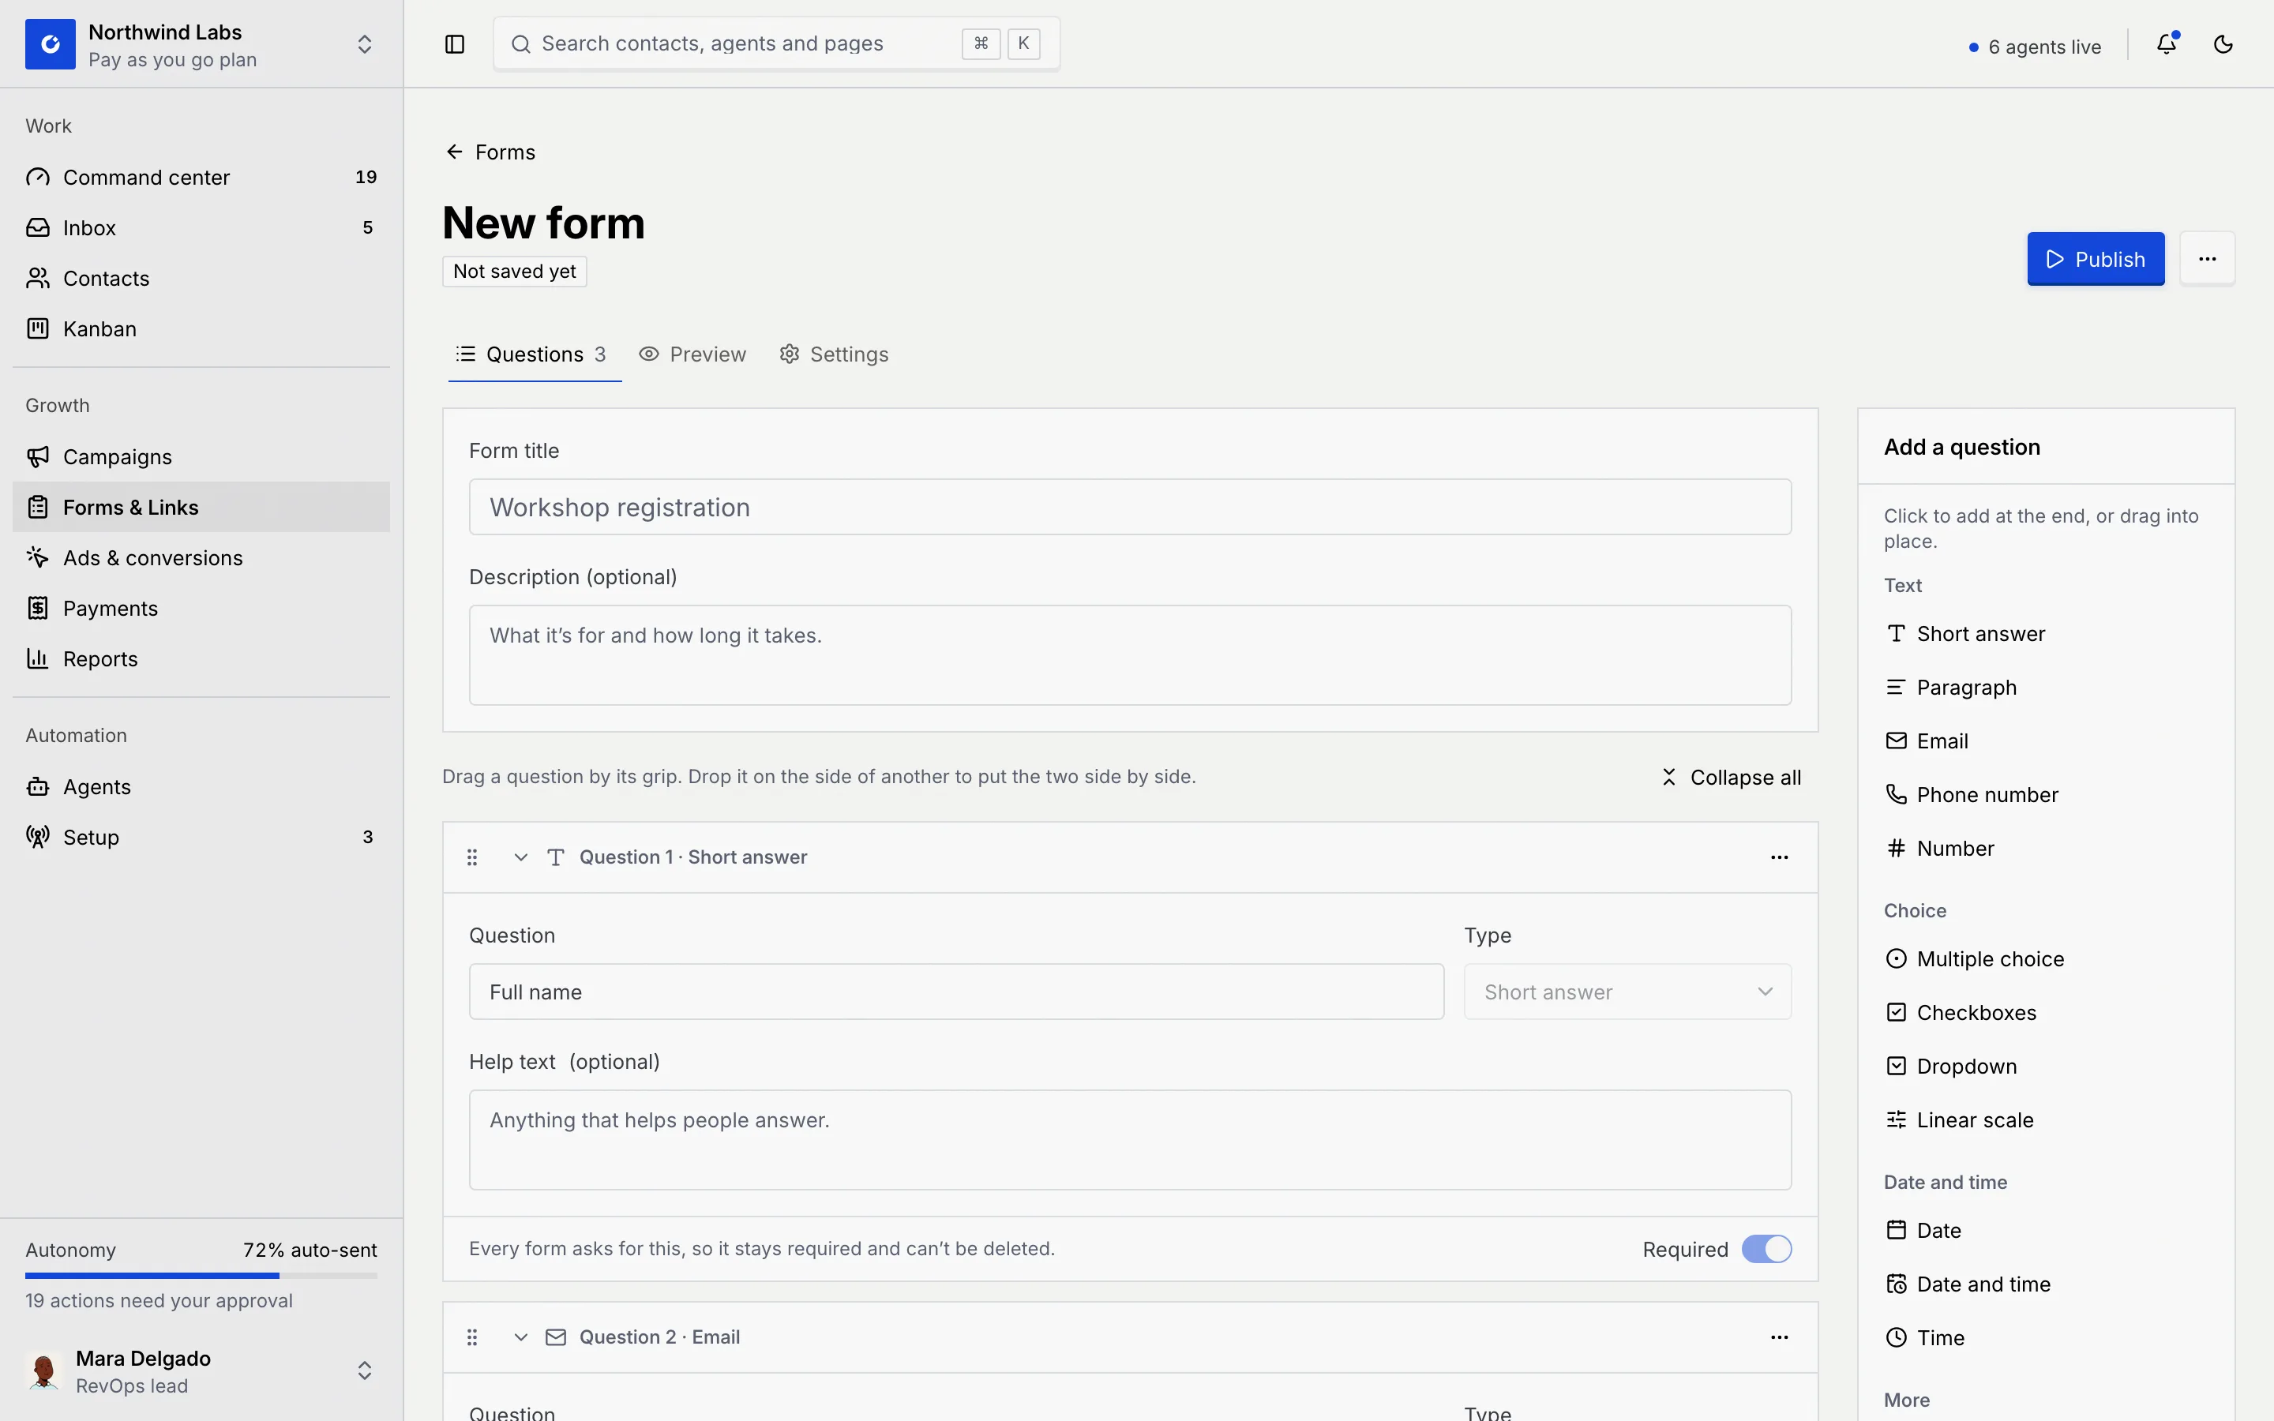Click the Northwind Labs logo
This screenshot has width=2274, height=1421.
50,44
